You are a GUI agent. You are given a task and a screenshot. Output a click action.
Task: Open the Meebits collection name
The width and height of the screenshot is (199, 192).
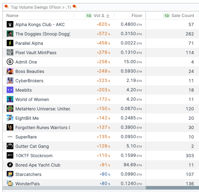tap(24, 90)
